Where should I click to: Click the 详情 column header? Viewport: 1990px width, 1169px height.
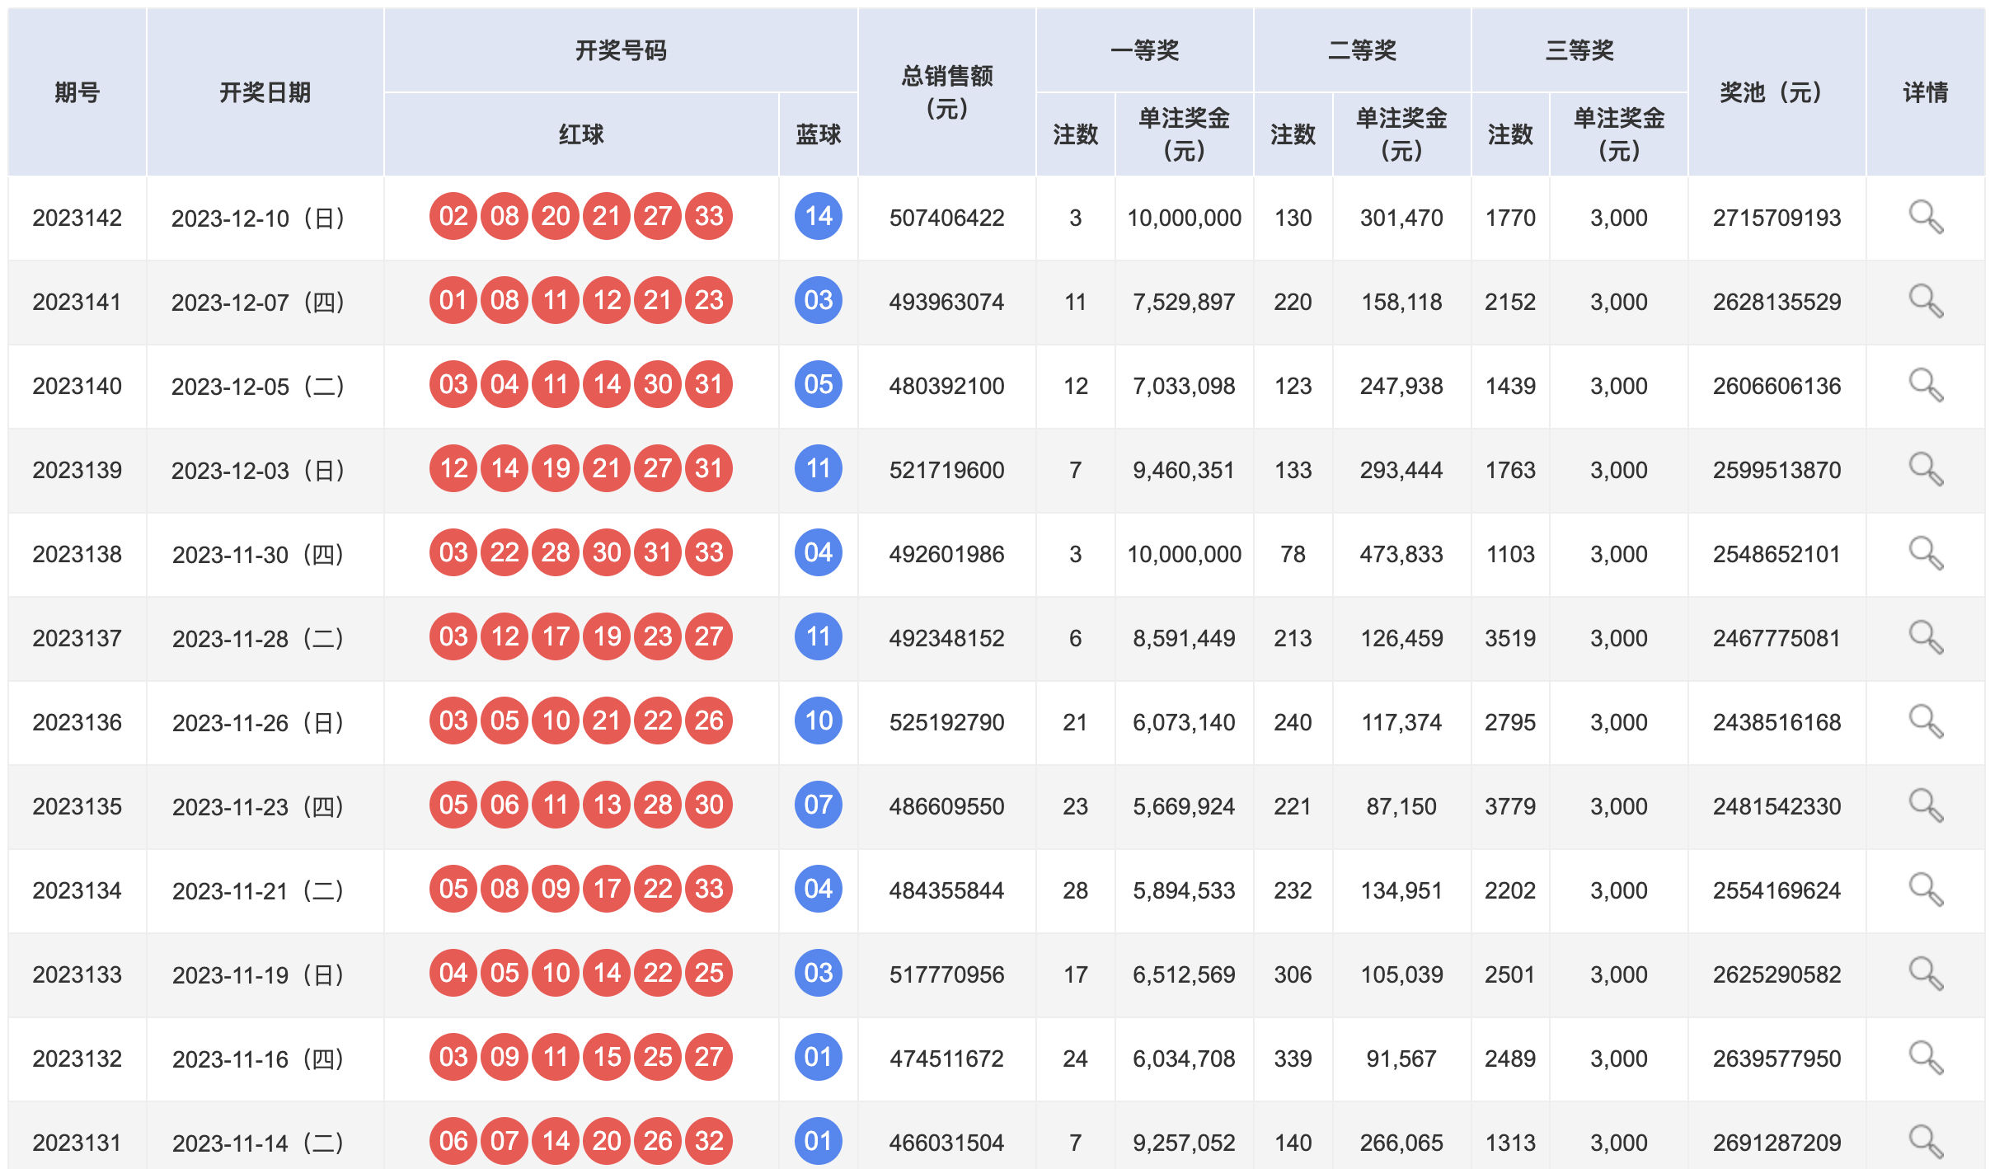[x=1926, y=92]
